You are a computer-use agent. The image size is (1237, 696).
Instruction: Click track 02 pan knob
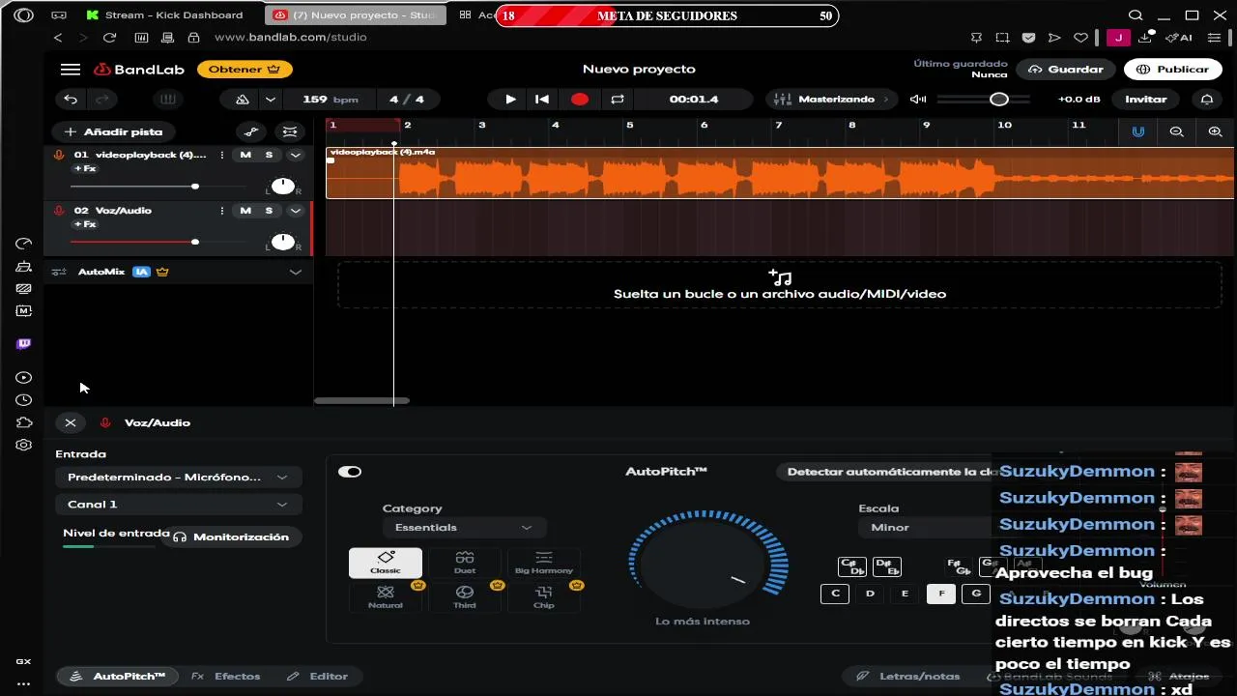point(282,241)
